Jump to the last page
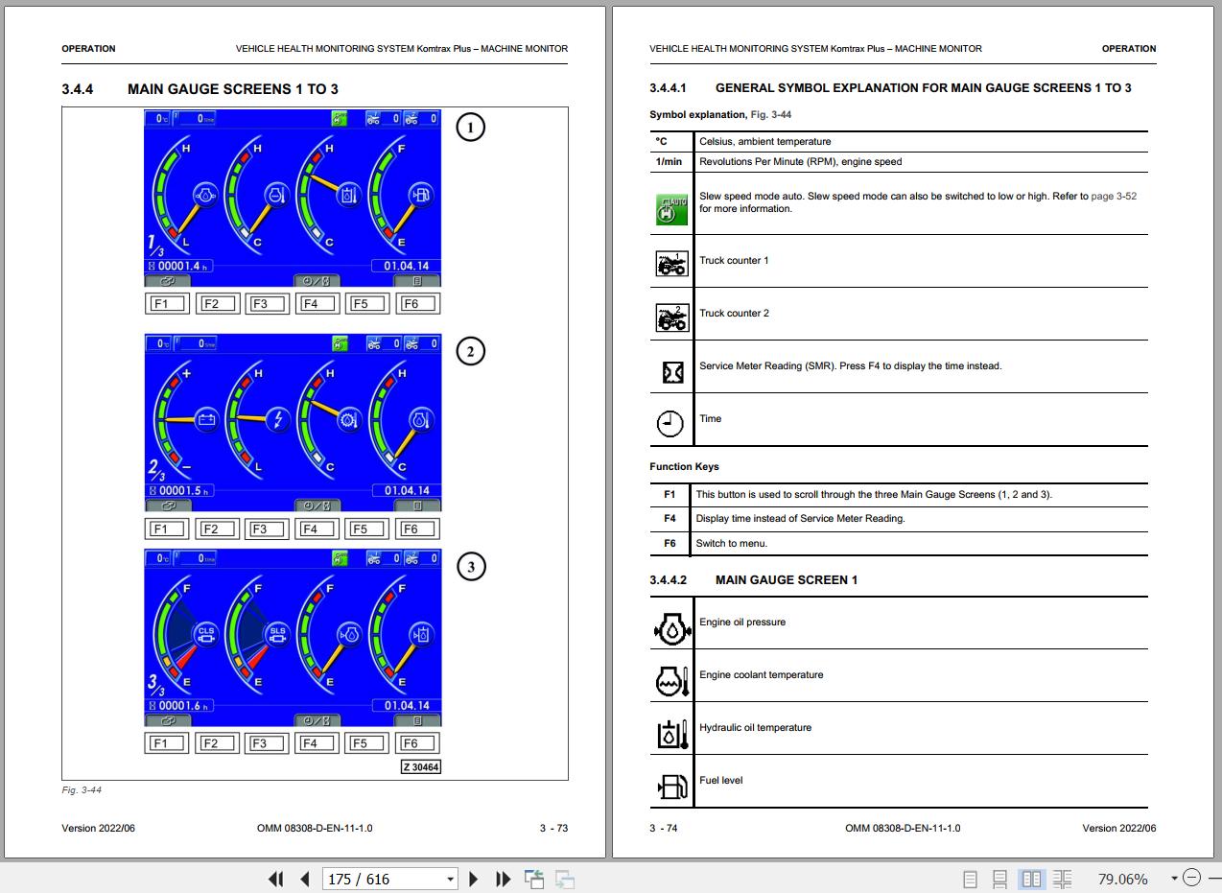Image resolution: width=1222 pixels, height=893 pixels. pos(503,879)
